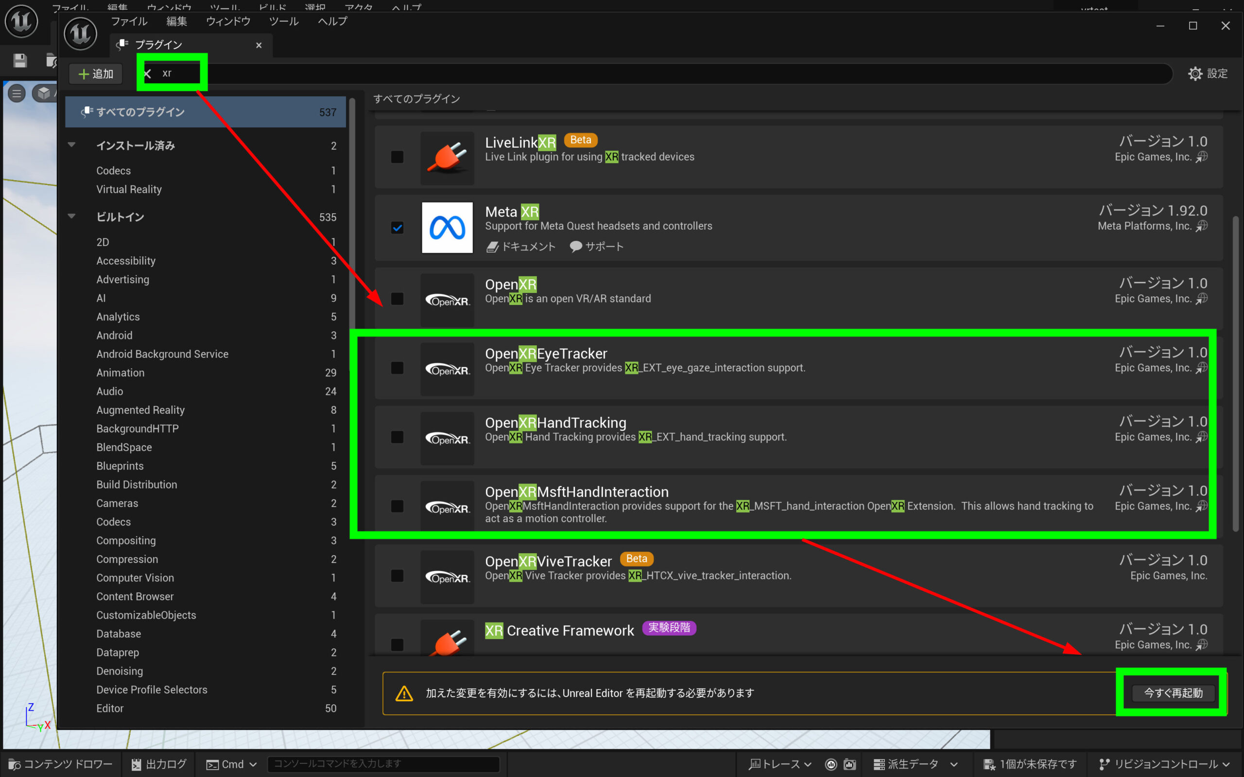Open the Cmd console type dropdown
This screenshot has width=1244, height=777.
click(232, 764)
